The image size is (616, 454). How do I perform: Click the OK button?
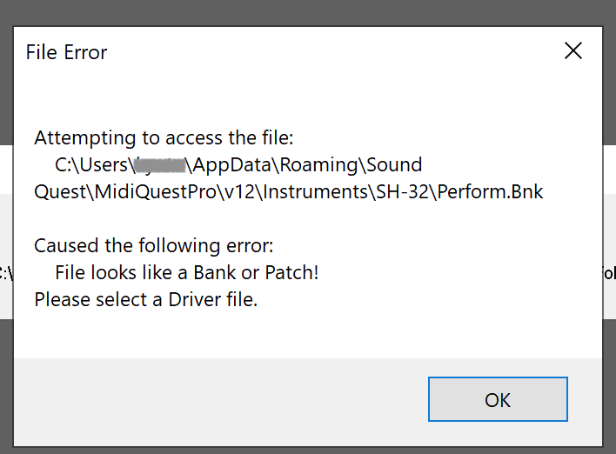[498, 399]
